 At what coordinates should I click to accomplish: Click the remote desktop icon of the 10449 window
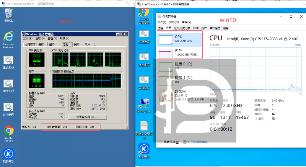3,4
